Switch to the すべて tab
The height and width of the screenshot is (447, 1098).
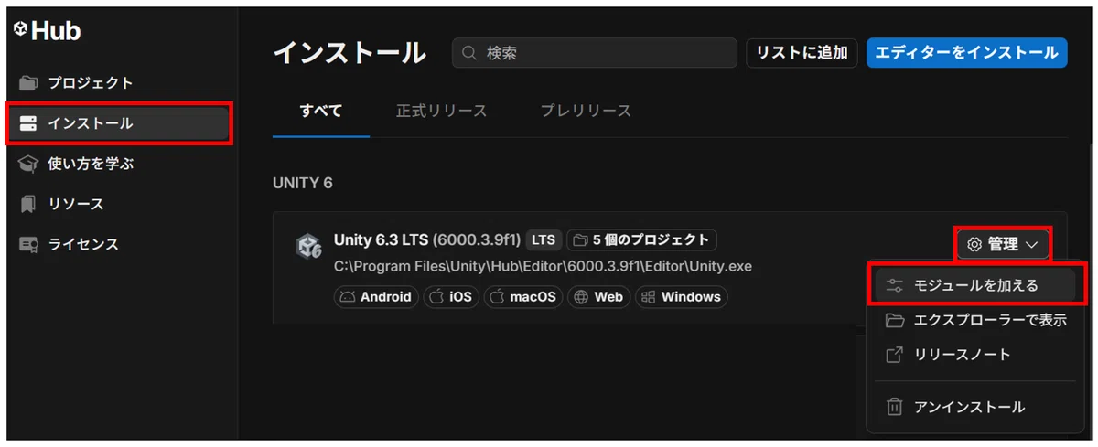[x=321, y=111]
